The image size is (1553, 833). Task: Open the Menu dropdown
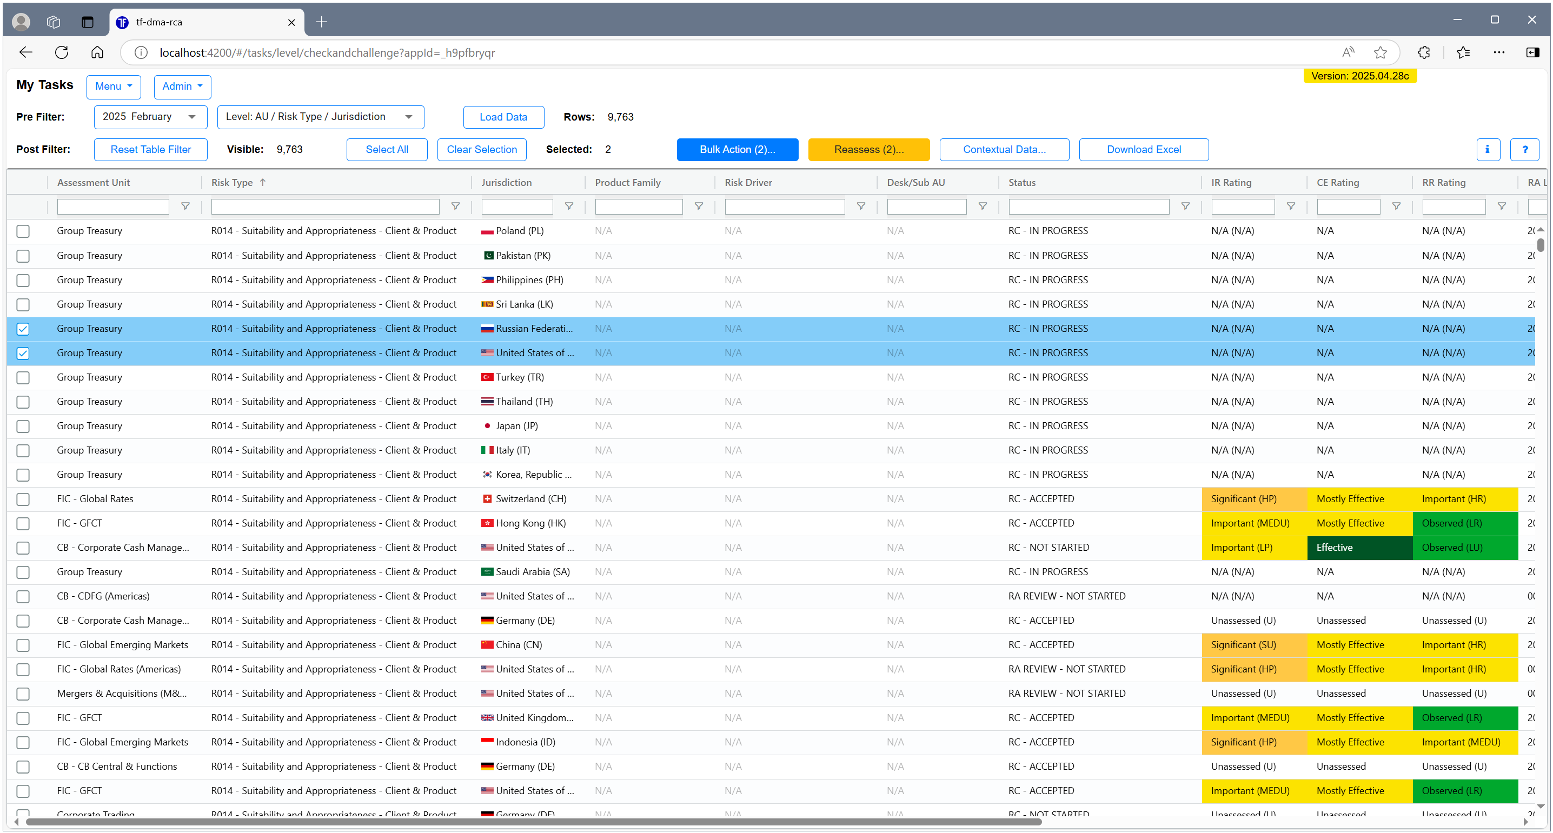coord(114,87)
